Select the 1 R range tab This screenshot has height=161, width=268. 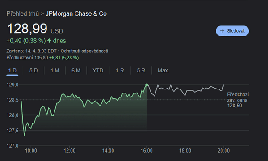120,71
